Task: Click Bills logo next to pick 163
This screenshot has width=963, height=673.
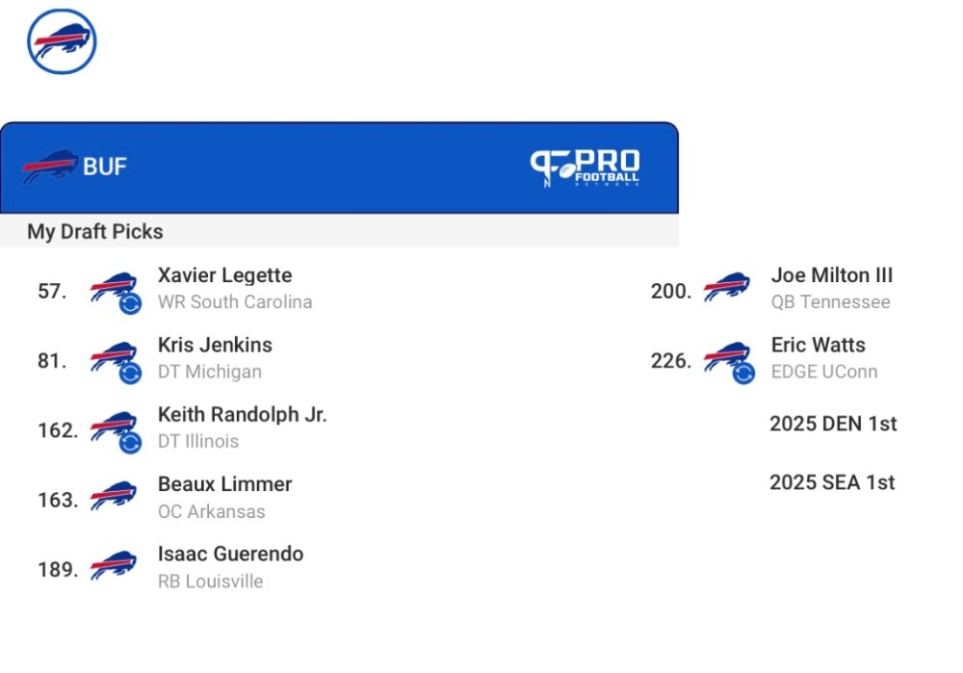Action: 113,496
